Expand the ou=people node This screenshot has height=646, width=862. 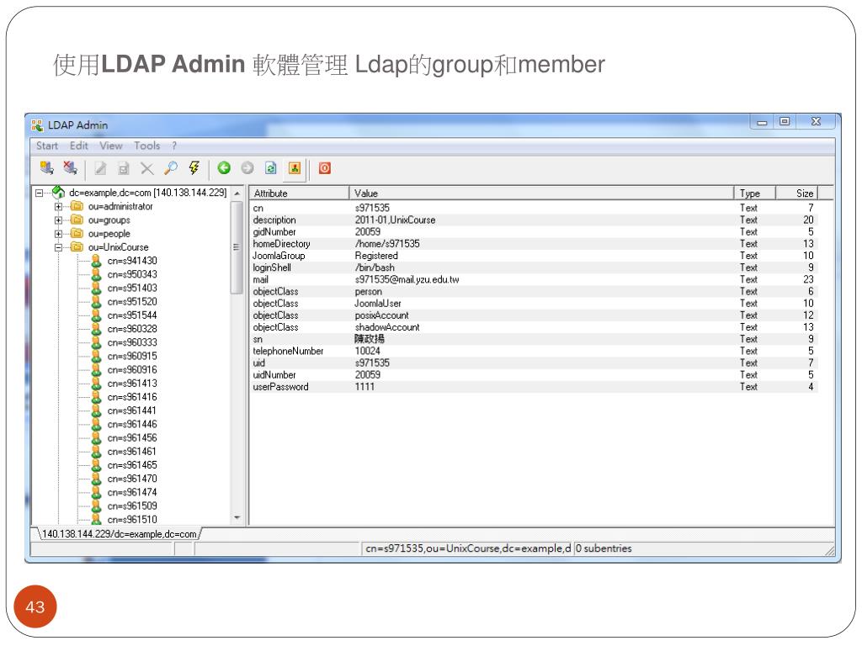point(58,234)
